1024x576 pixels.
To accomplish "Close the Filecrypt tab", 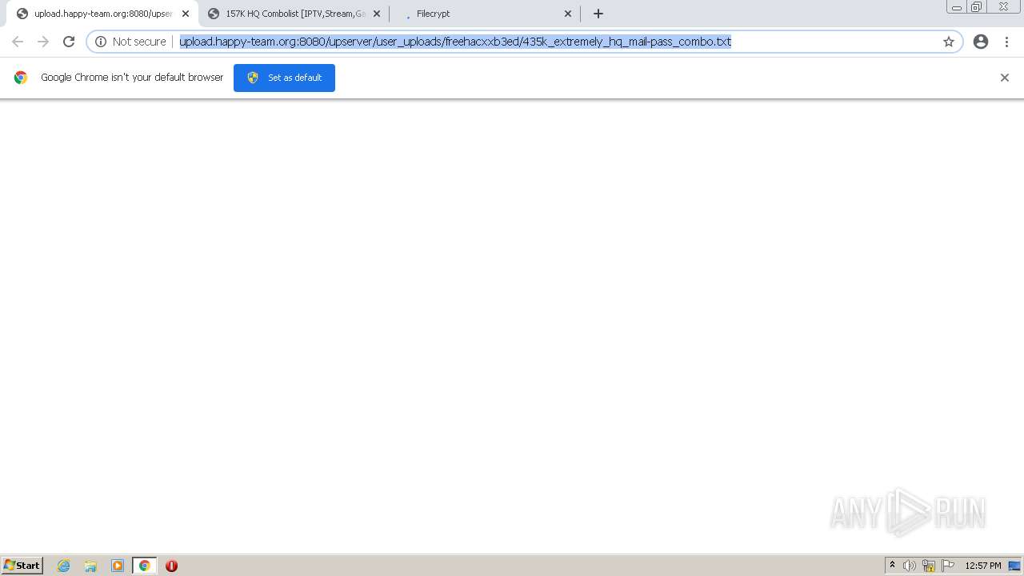I will coord(568,14).
